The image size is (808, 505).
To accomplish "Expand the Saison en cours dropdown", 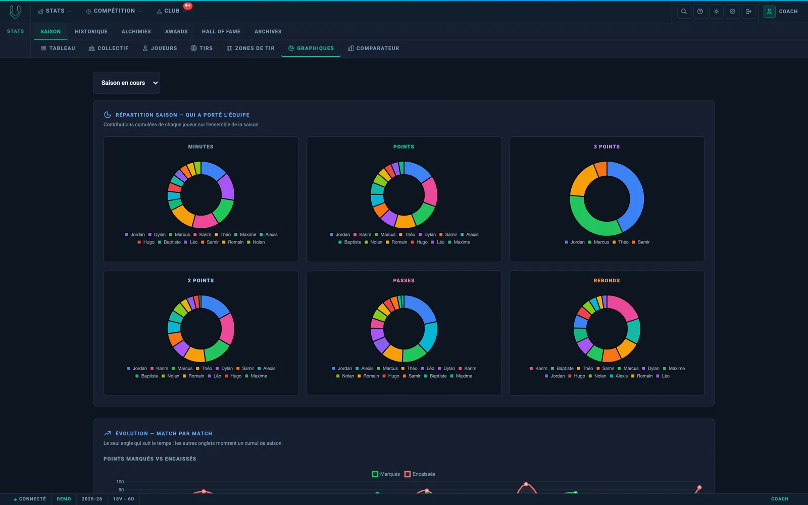I will 126,83.
